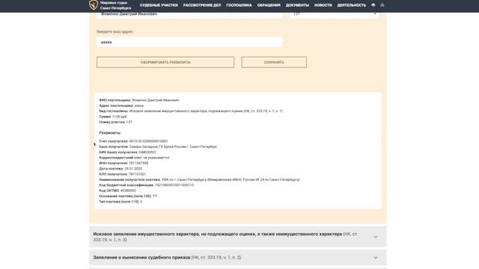The image size is (479, 269).
Task: Select the КПП получателя value
Action: click(x=137, y=174)
